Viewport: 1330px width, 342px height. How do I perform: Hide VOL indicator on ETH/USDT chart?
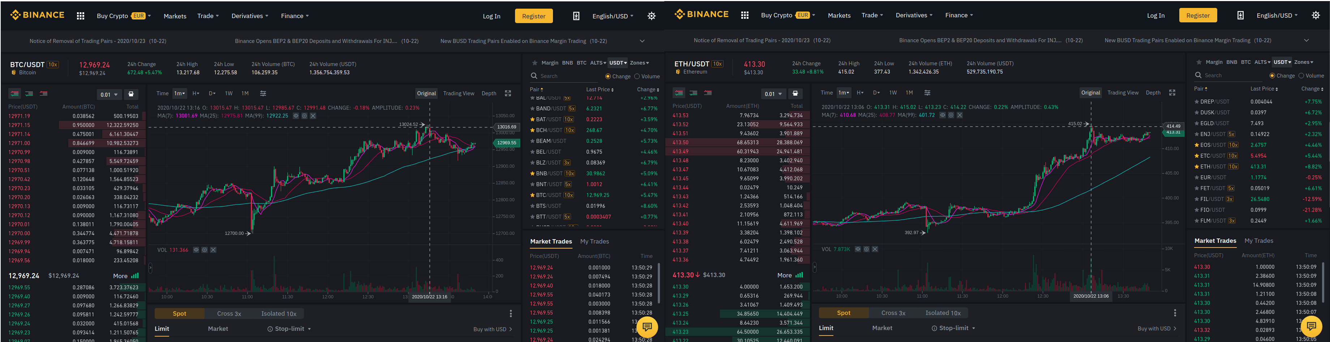pos(858,250)
